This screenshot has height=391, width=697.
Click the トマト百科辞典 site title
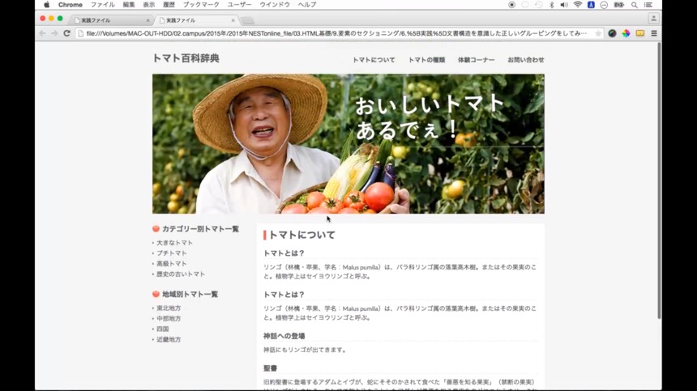(x=186, y=58)
